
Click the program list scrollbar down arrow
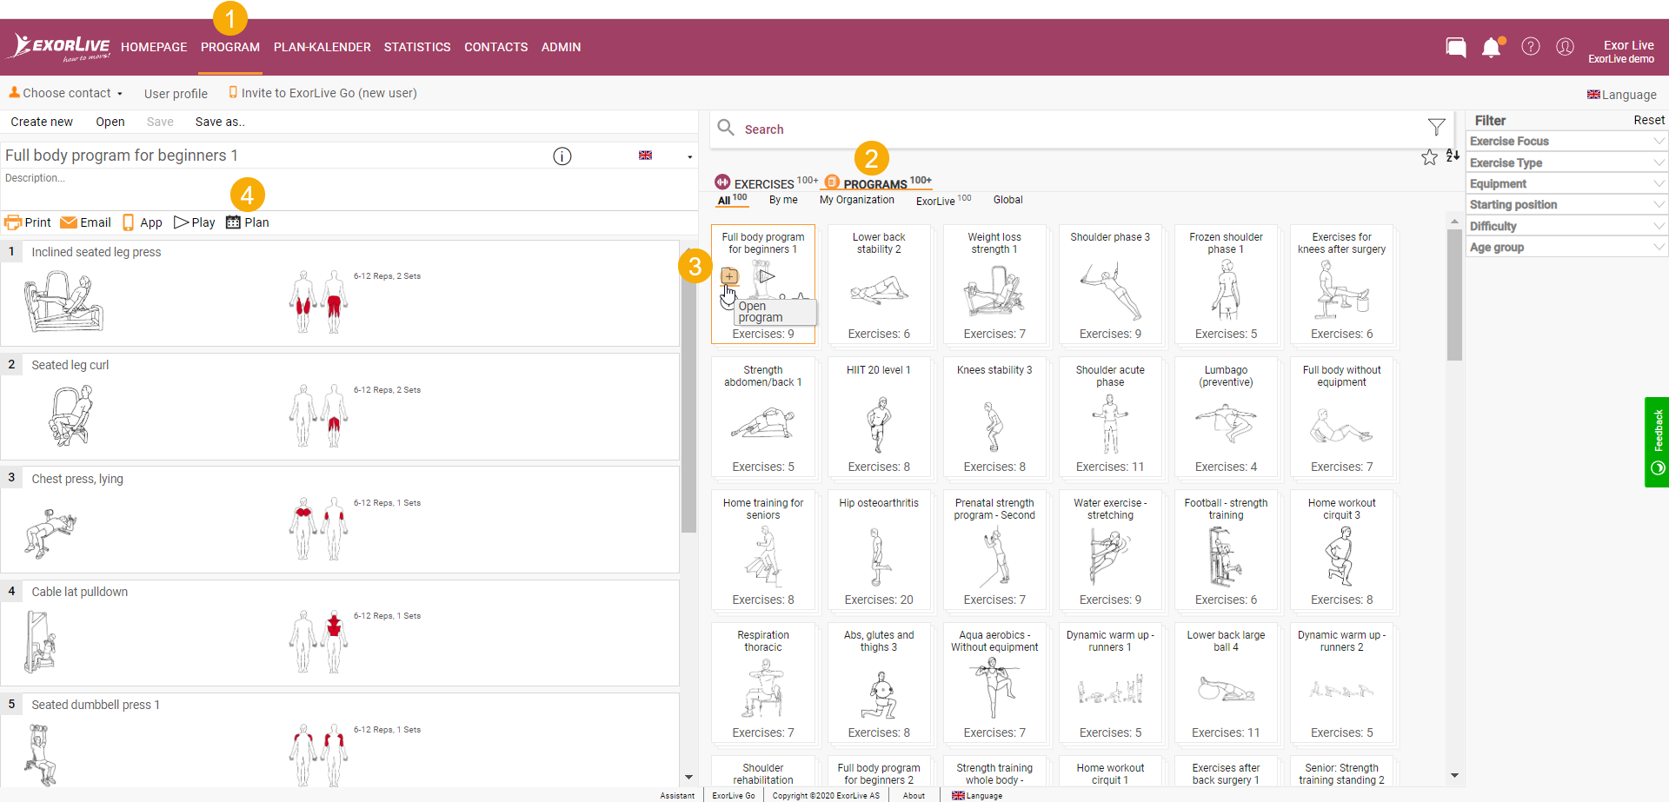pyautogui.click(x=688, y=778)
